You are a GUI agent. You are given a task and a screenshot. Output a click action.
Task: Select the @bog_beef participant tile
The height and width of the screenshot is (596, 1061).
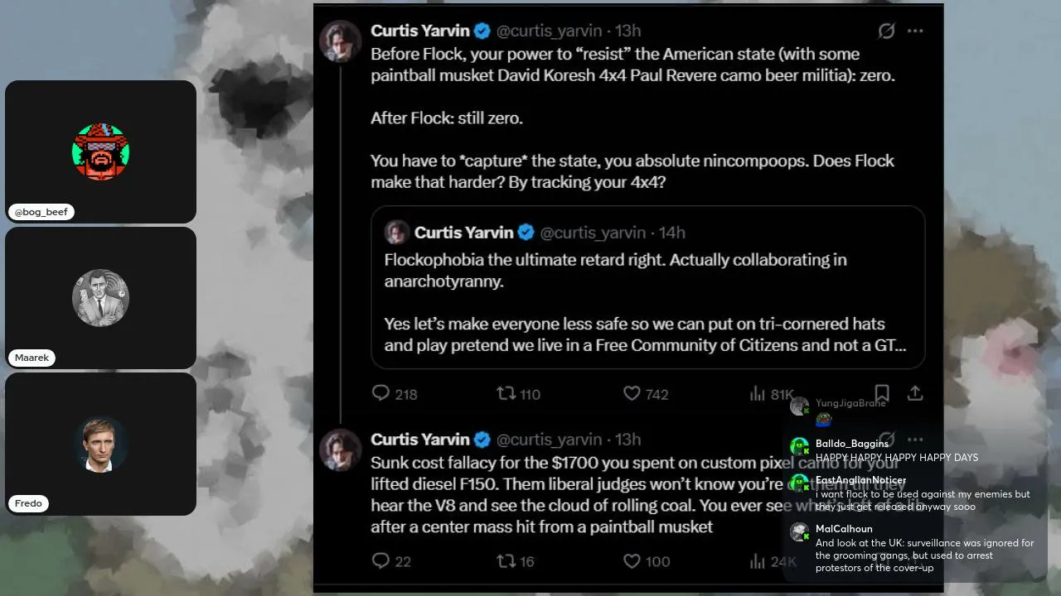[100, 151]
